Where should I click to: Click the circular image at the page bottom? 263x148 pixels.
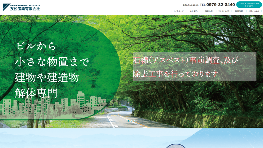(176, 146)
